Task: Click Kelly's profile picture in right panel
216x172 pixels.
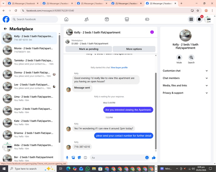Action: coord(185,36)
